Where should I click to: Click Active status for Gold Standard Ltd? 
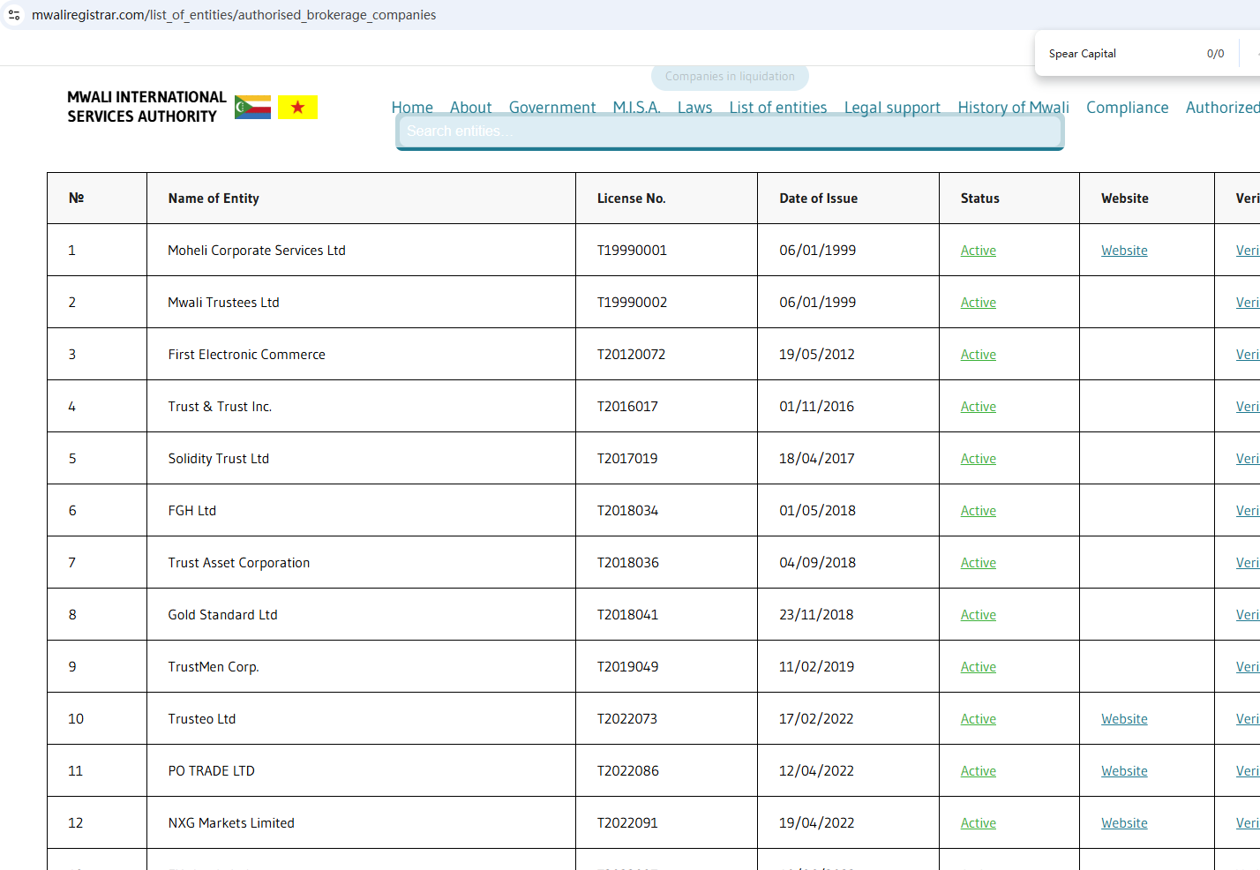click(x=978, y=615)
